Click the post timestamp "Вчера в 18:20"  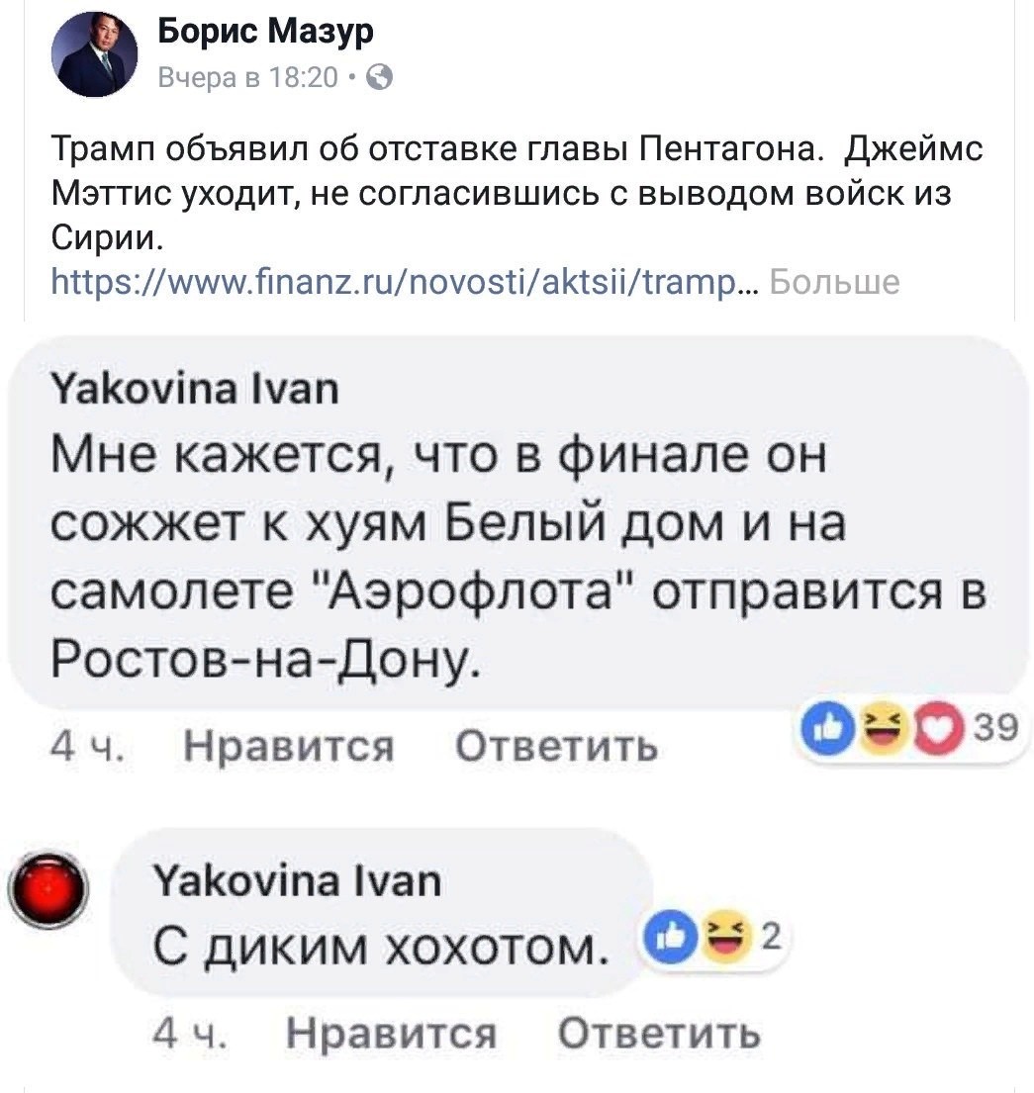tap(249, 77)
